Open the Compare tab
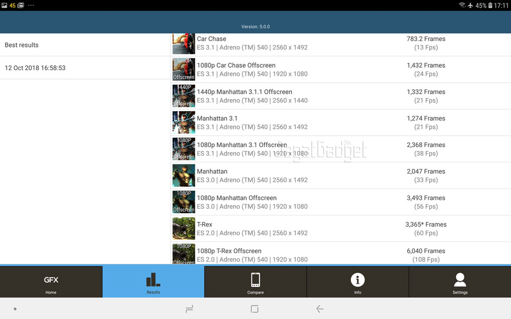Viewport: 511px width, 319px height. point(255,282)
